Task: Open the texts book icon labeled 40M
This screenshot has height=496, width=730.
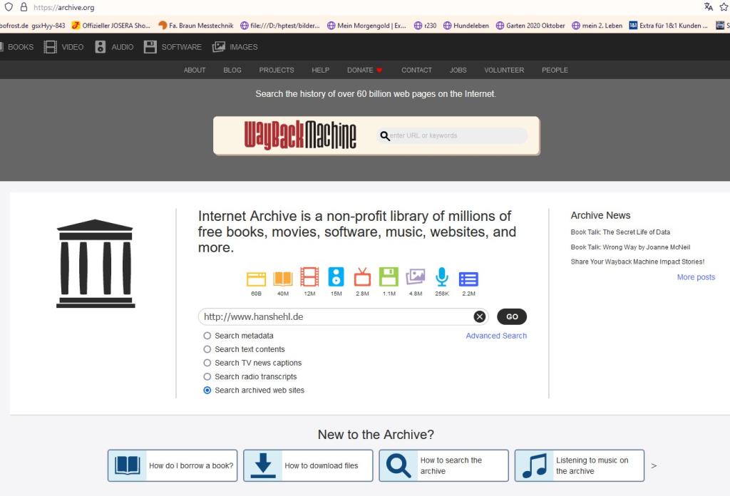Action: coord(283,278)
